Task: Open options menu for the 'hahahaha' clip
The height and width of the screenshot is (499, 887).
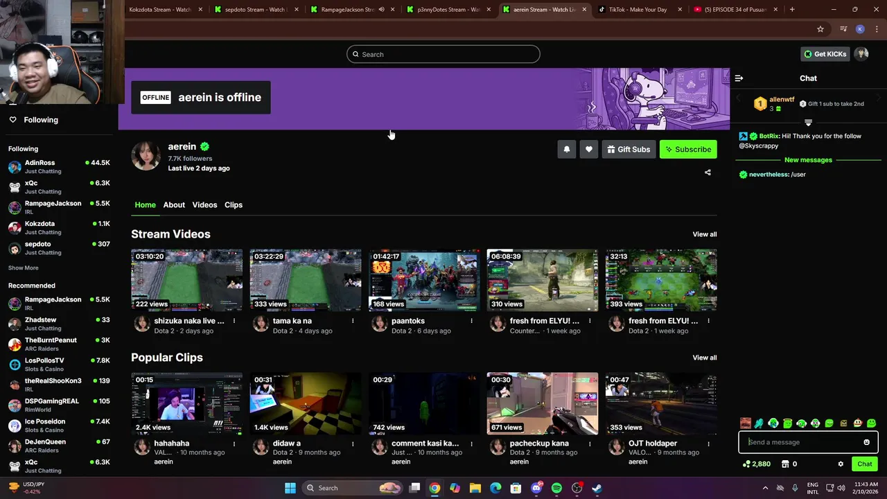Action: (234, 444)
